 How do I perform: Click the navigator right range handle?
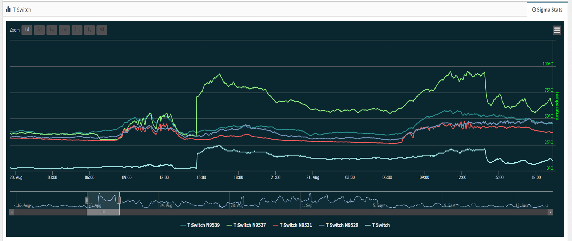pyautogui.click(x=119, y=200)
